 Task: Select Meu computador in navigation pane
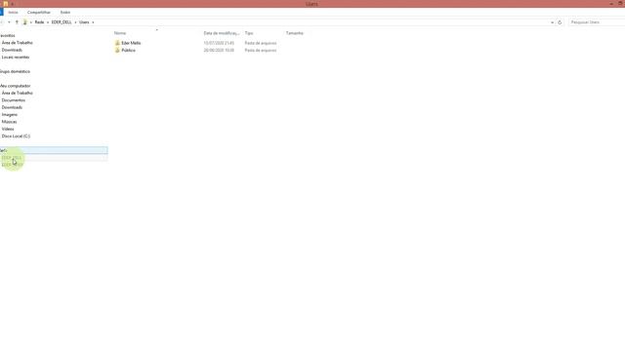(x=16, y=86)
